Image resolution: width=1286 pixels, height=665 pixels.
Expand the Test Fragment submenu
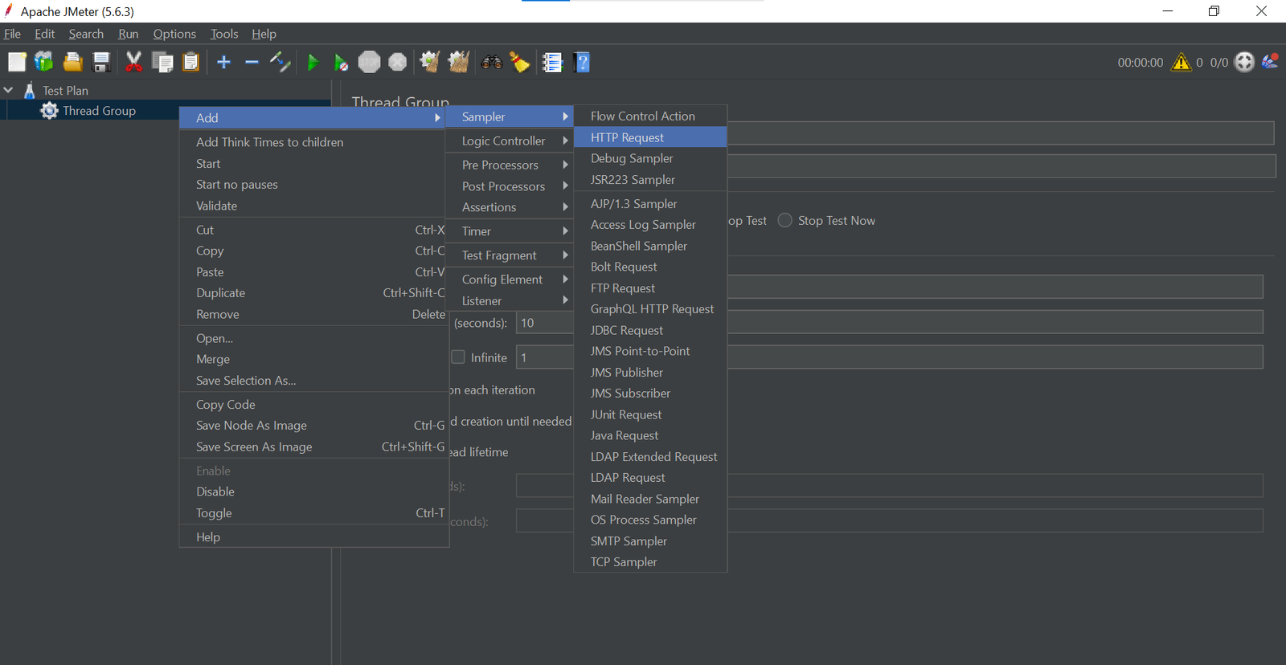click(x=510, y=255)
